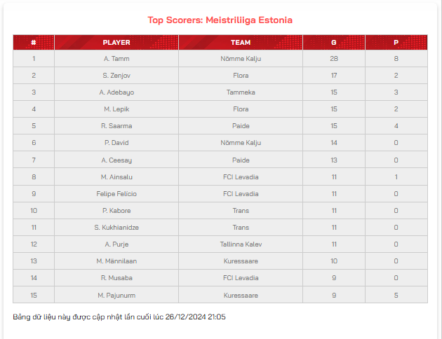Select M. Lepik row name
Image resolution: width=442 pixels, height=339 pixels.
point(116,109)
